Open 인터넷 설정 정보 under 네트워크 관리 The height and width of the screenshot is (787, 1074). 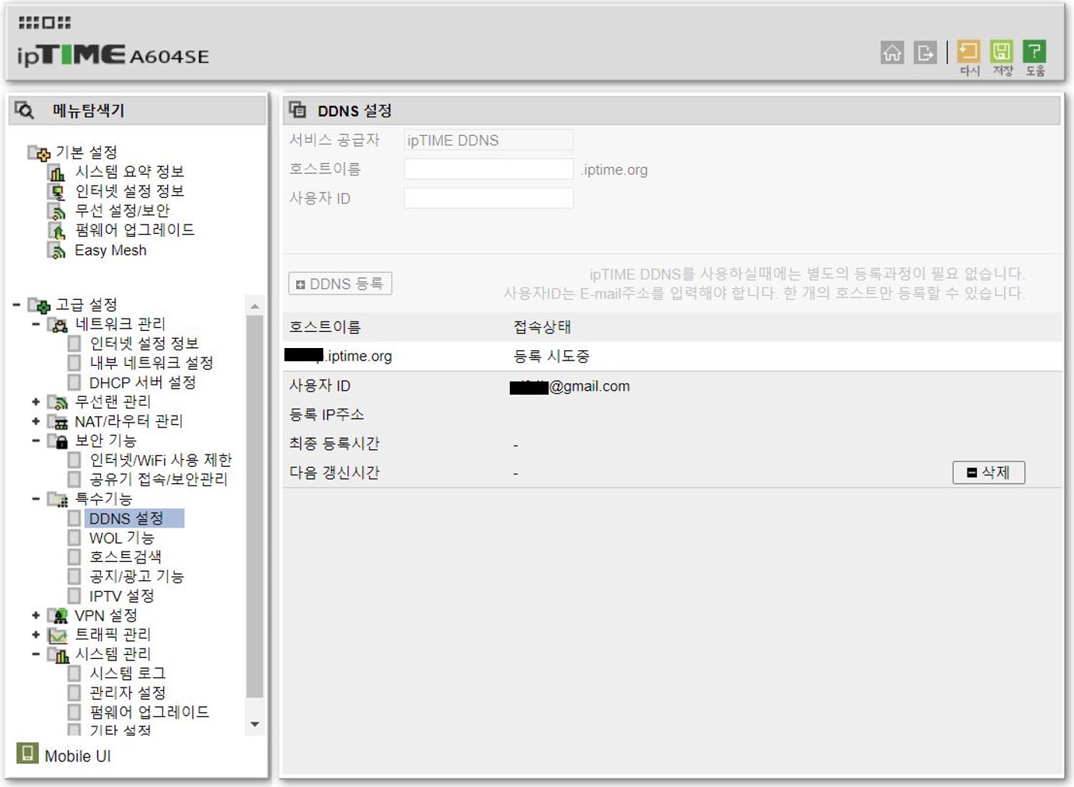[x=144, y=343]
